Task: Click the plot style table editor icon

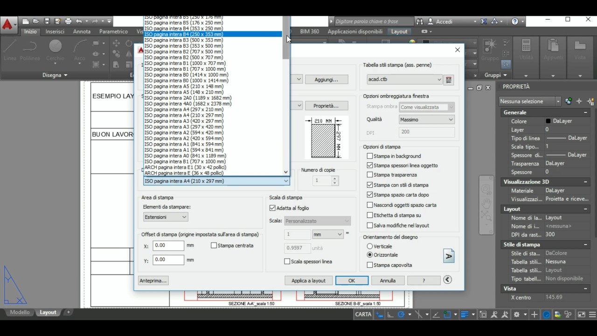Action: pos(449,80)
